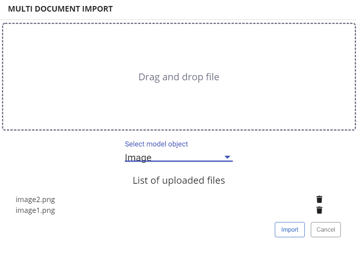Click the drag and drop file area
The width and height of the screenshot is (362, 254).
click(180, 77)
